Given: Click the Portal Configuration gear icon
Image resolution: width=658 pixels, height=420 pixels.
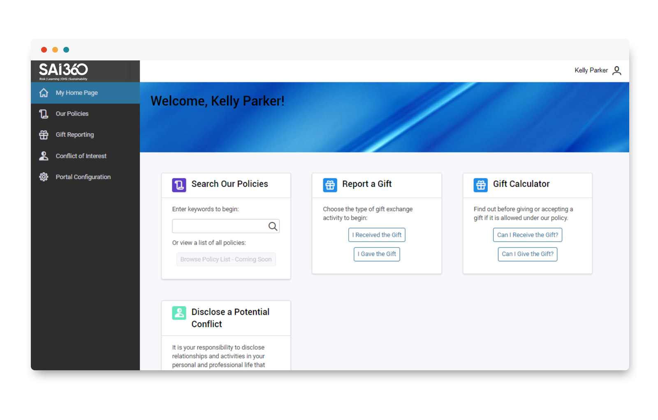Looking at the screenshot, I should click(44, 177).
